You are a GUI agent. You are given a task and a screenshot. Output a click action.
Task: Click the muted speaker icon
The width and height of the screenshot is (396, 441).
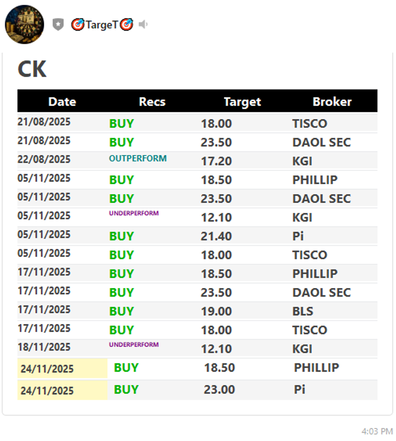click(x=143, y=24)
